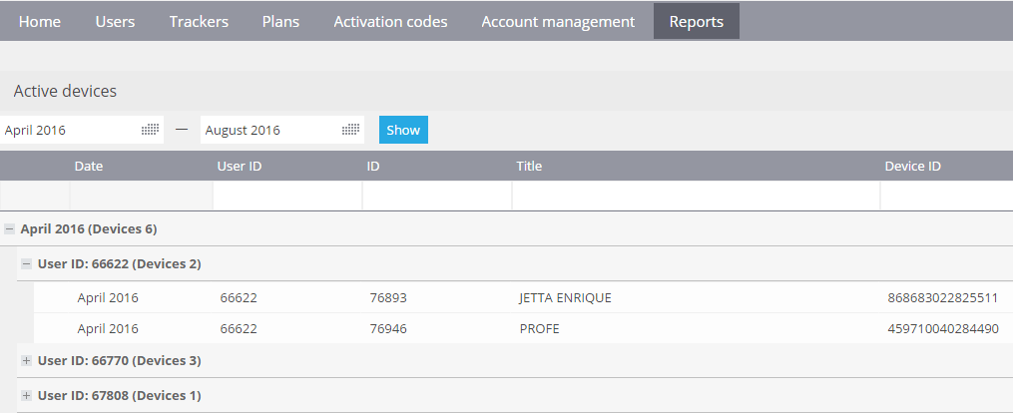
Task: Click the Date filter field
Action: (x=141, y=196)
